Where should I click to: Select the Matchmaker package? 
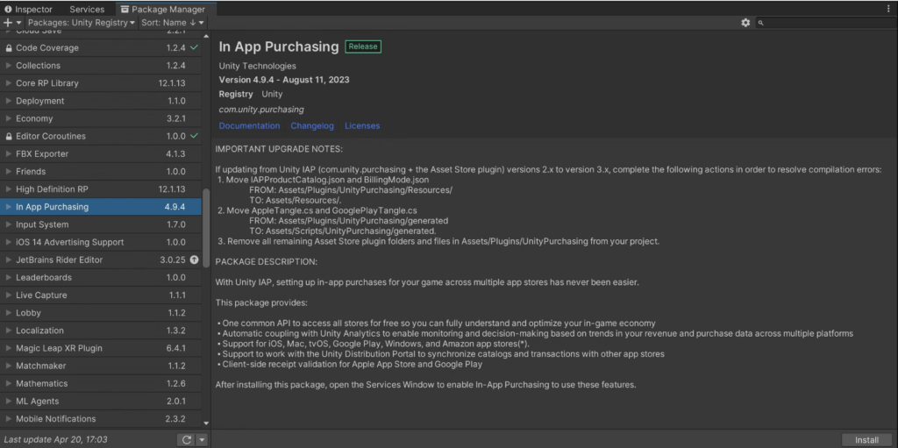coord(101,366)
